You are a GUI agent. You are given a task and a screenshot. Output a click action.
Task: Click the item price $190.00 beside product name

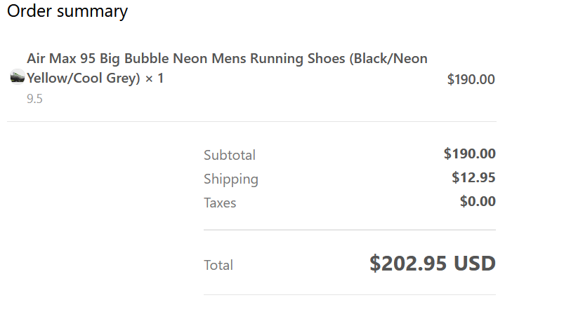[x=471, y=79]
